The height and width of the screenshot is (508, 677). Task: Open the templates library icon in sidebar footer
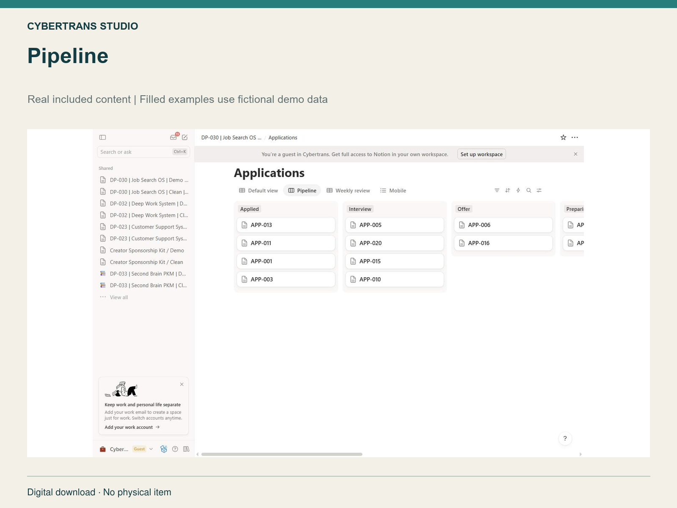(x=186, y=449)
